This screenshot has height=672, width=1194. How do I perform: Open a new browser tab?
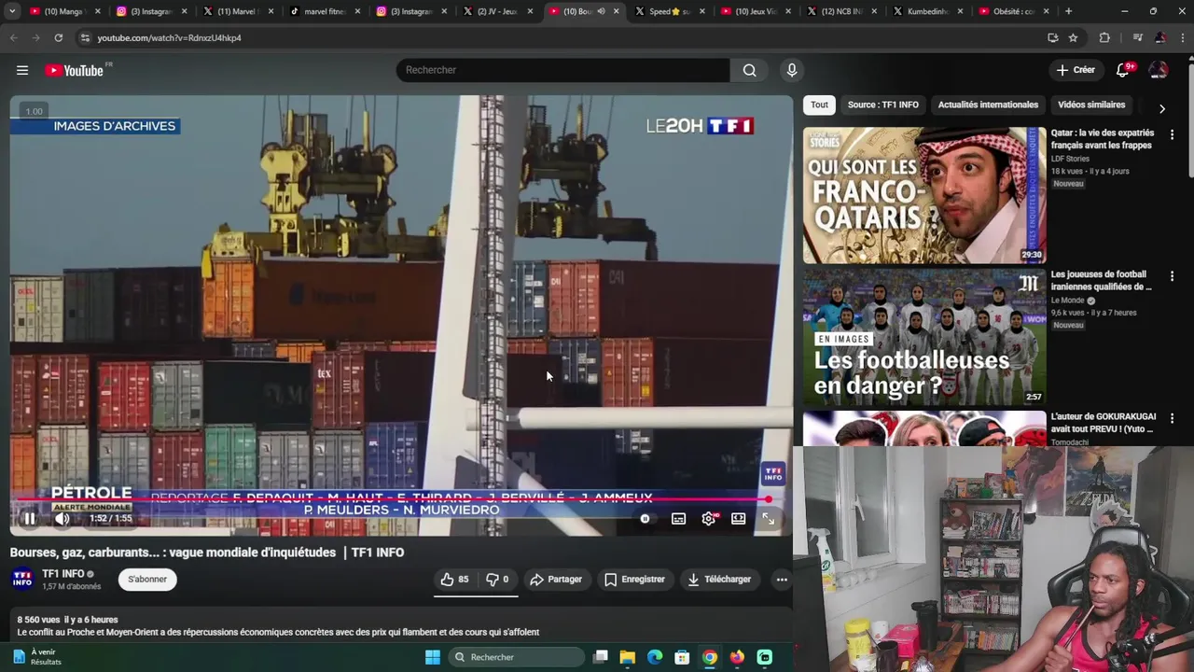(x=1068, y=11)
